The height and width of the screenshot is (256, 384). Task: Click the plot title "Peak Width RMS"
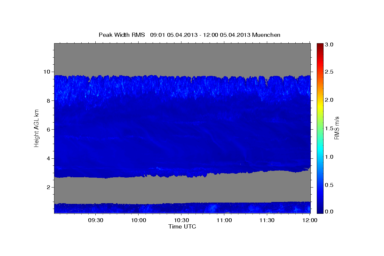[x=122, y=35]
